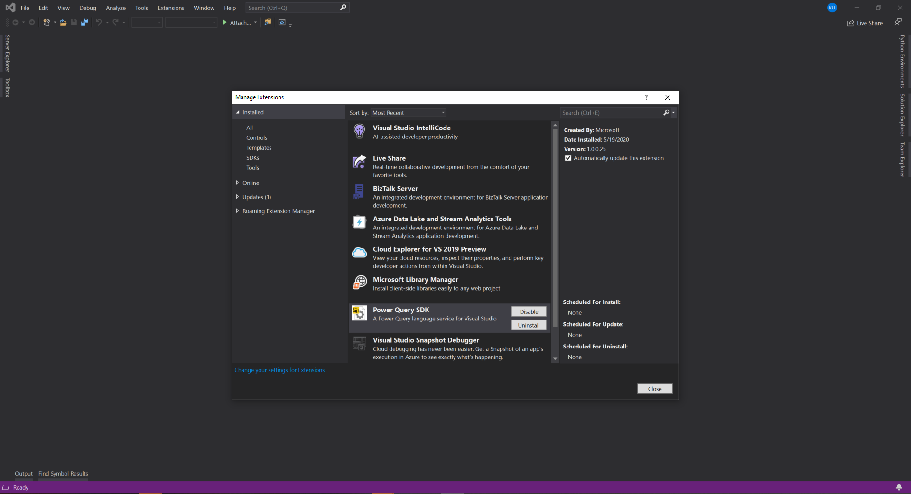911x494 pixels.
Task: Click the Redo arrow icon
Action: point(115,22)
